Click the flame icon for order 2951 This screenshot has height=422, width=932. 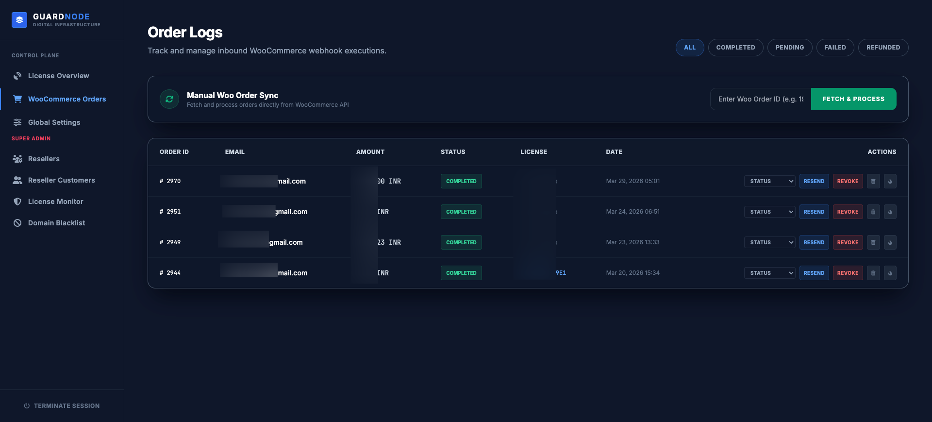pos(890,212)
